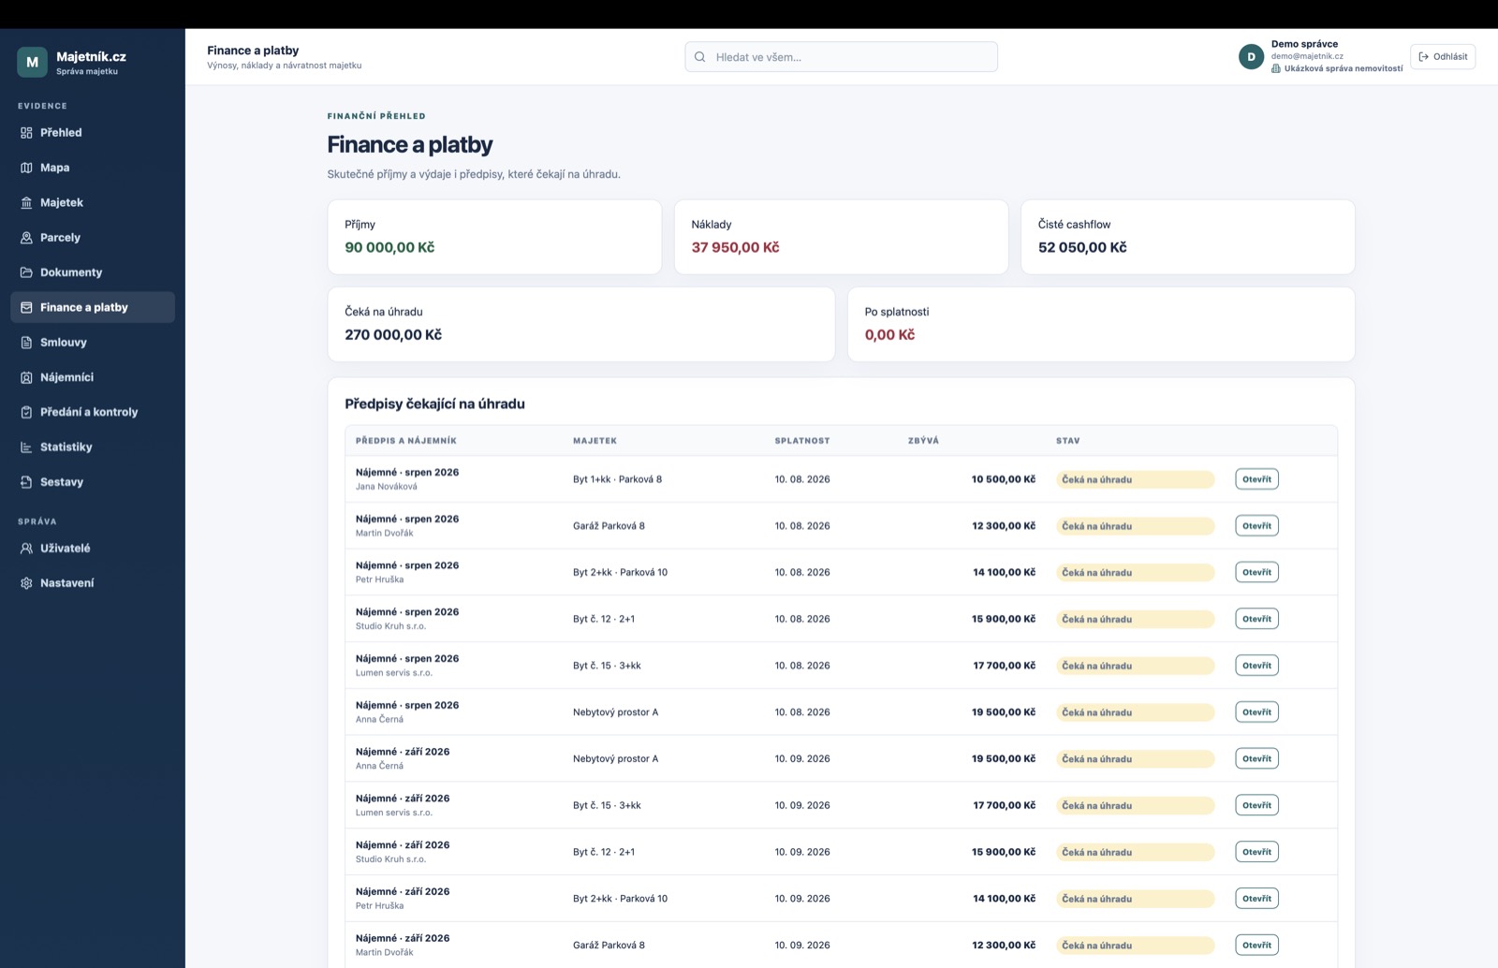
Task: Click the Nastavení gear icon
Action: tap(26, 583)
